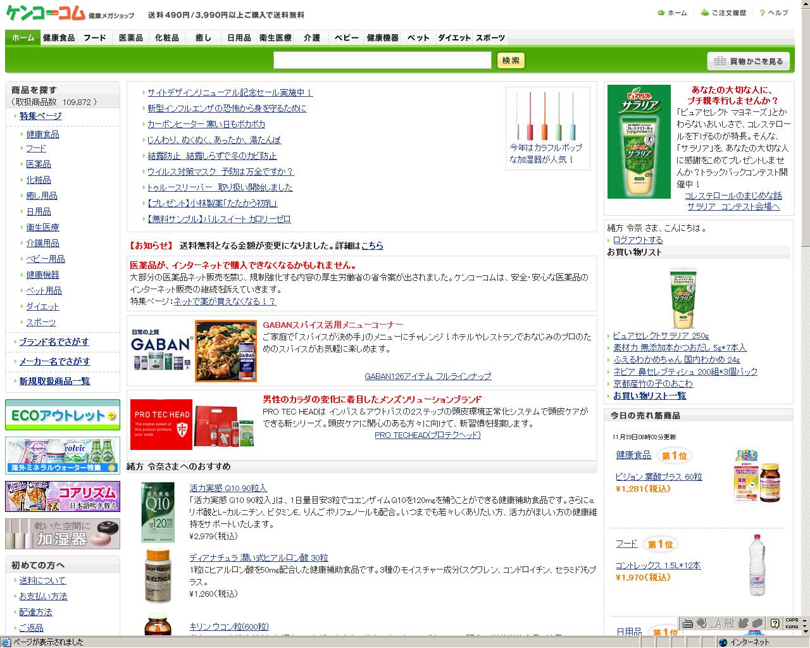Screen dimensions: 810x648
Task: Go to the 化粧品 navigation tab
Action: 167,38
